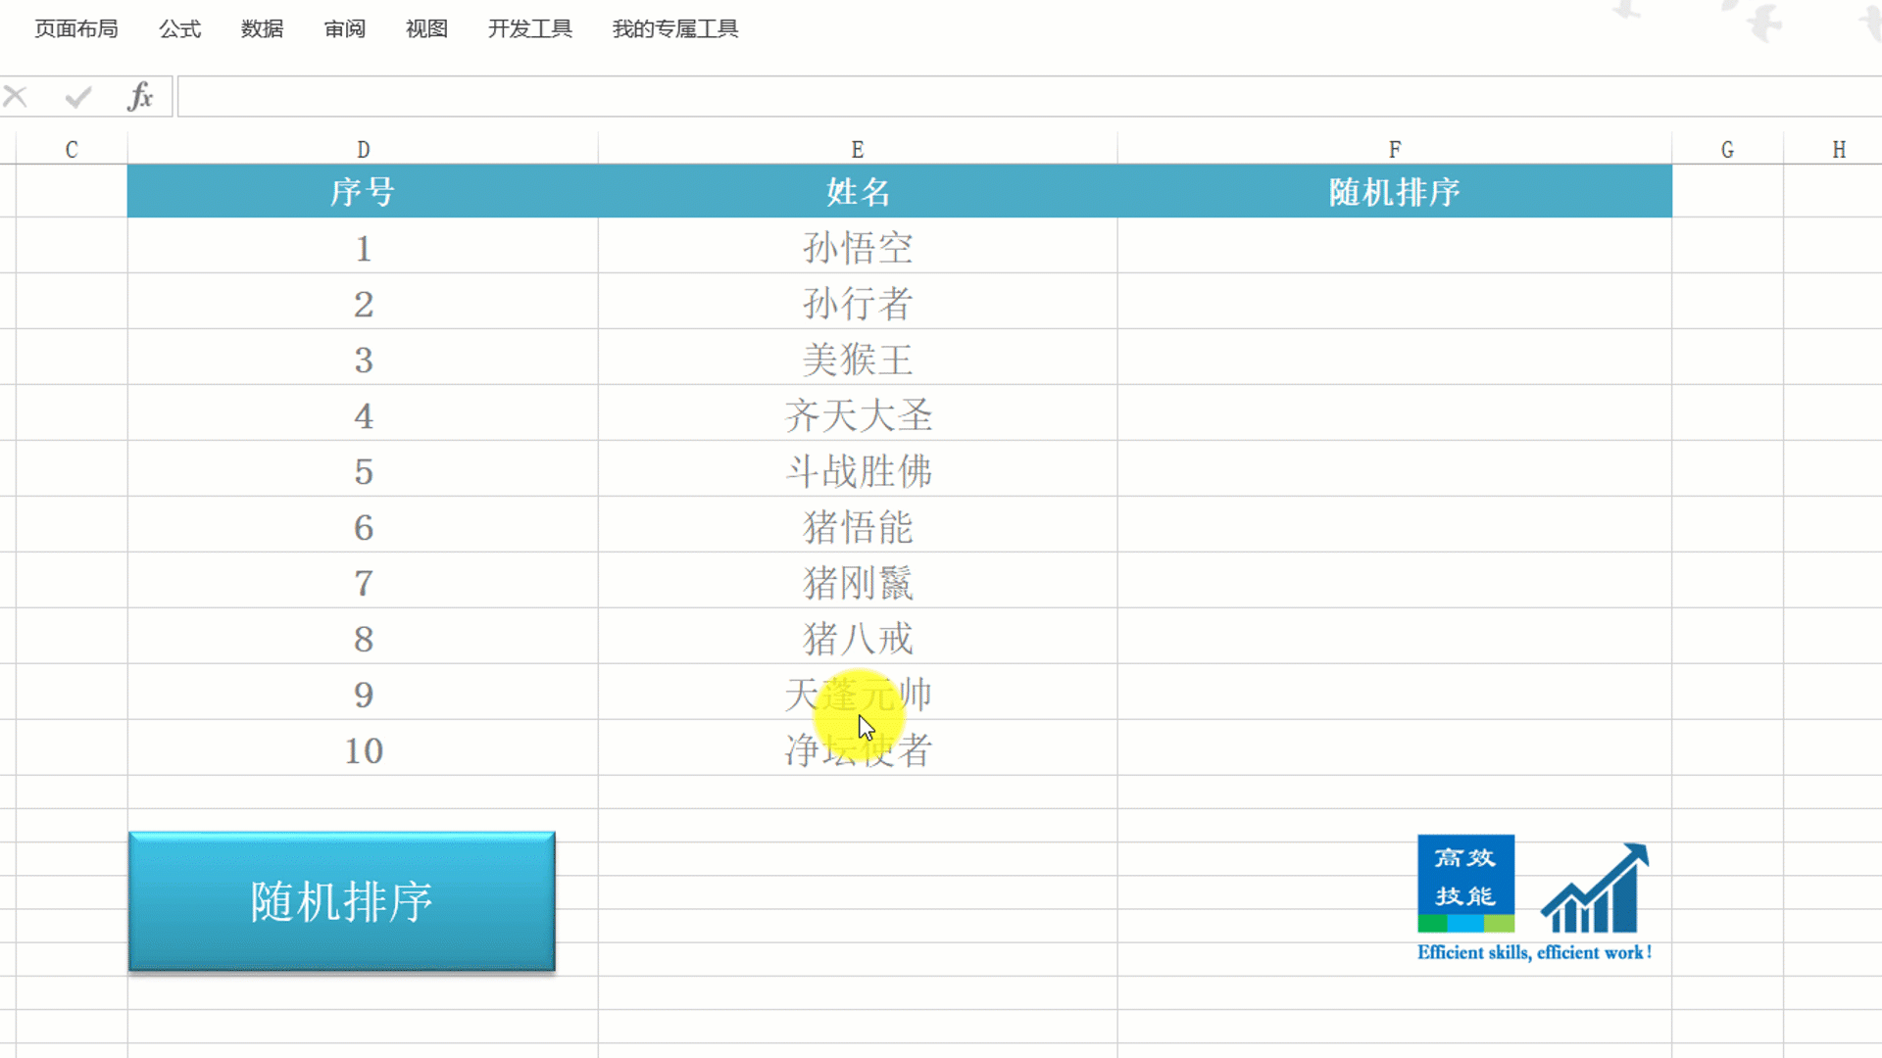The height and width of the screenshot is (1058, 1882).
Task: Select serial number cell 1
Action: (363, 247)
